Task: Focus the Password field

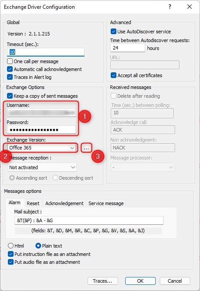Action: click(x=42, y=130)
